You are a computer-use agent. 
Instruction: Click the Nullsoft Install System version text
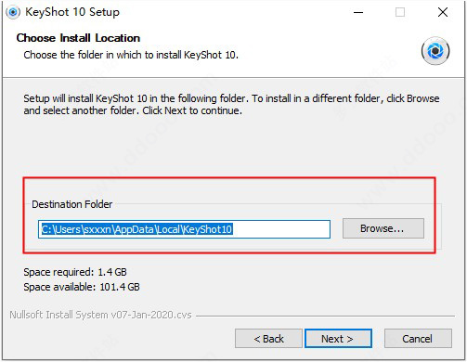click(x=100, y=315)
